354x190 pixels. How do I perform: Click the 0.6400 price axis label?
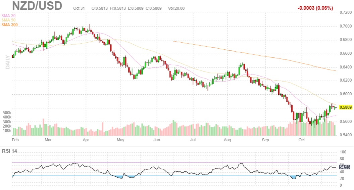[346, 67]
